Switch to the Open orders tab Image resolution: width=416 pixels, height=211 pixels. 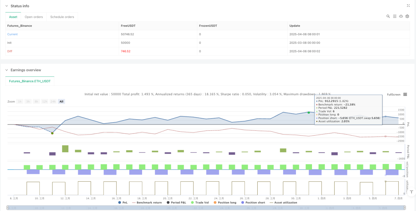(34, 17)
